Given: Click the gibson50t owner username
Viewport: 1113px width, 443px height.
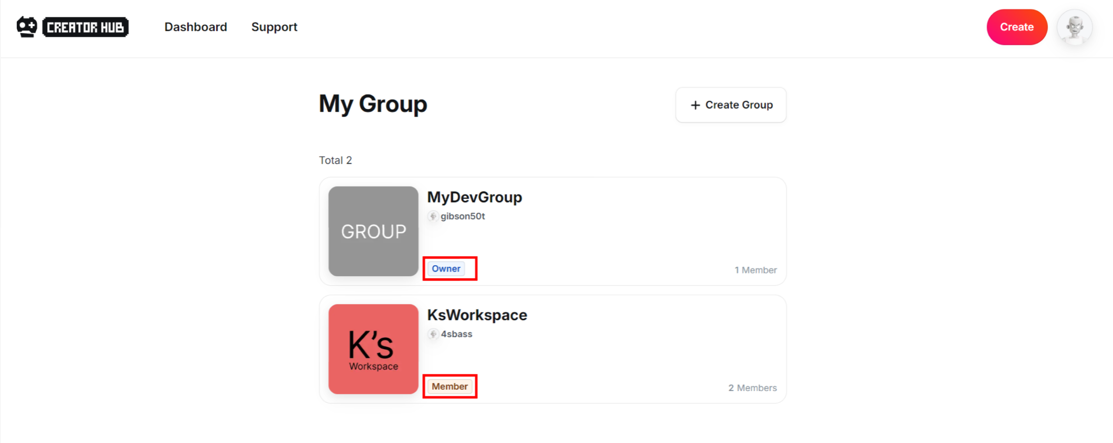Looking at the screenshot, I should (x=463, y=217).
